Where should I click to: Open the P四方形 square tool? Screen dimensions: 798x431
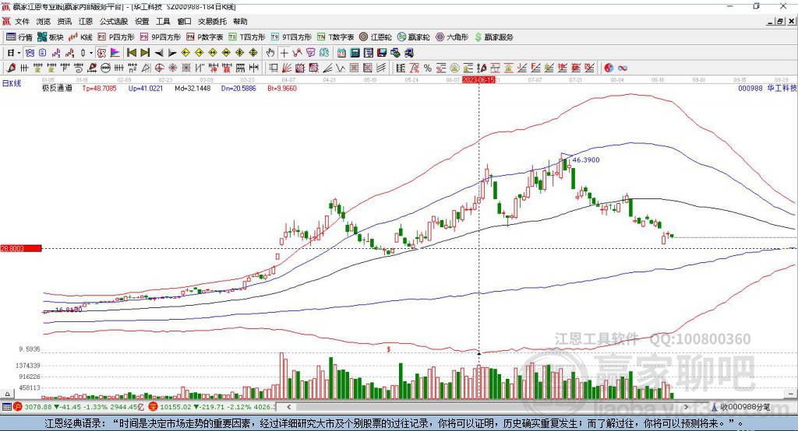pos(116,37)
